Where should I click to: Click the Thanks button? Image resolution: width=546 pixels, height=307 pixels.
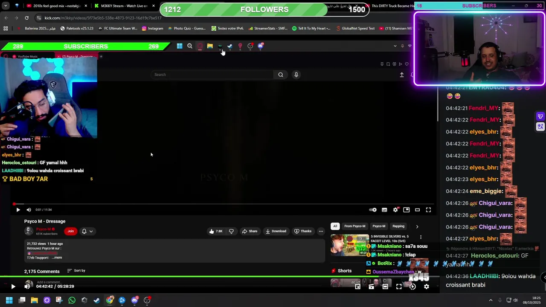[302, 231]
